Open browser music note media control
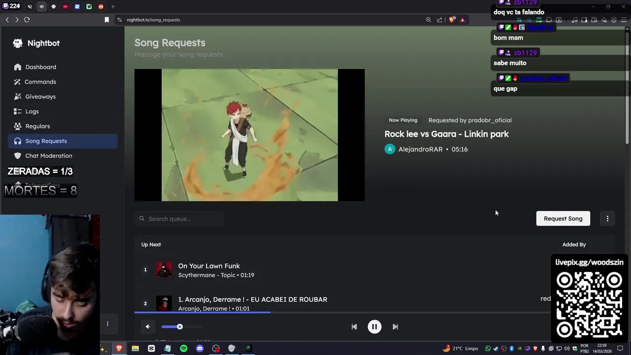The width and height of the screenshot is (631, 355). [x=574, y=20]
